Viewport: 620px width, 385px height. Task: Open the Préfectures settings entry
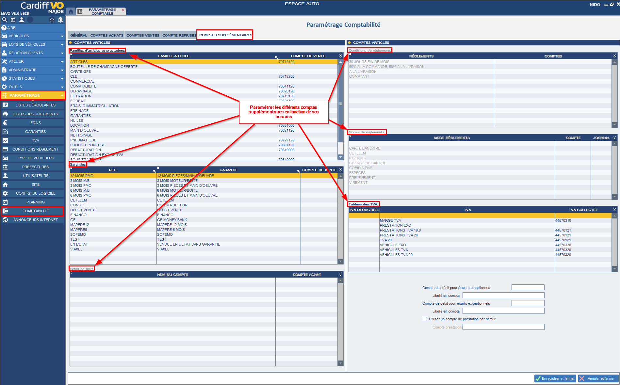(32, 167)
